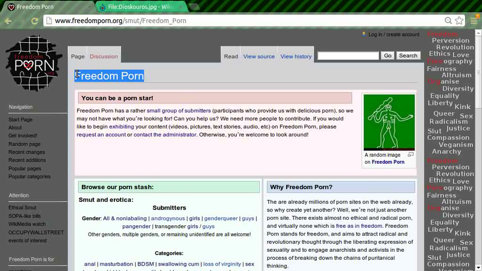Click the vertical scrollbar thumb
Viewport: 482px width, 271px height.
pos(478,72)
